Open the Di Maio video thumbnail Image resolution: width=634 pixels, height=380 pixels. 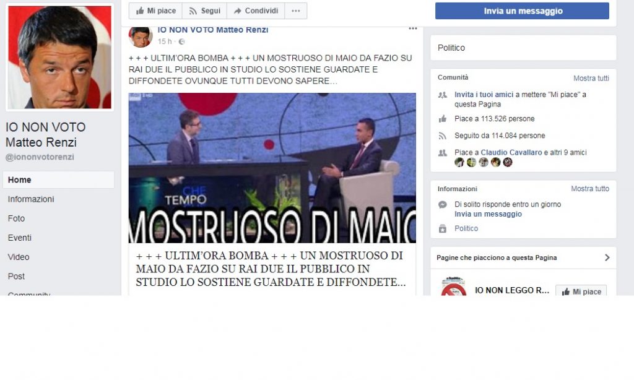pyautogui.click(x=272, y=168)
